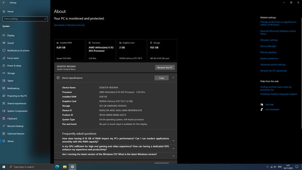Open BitLocker settings link
302x170 pixels.
coord(269,40)
